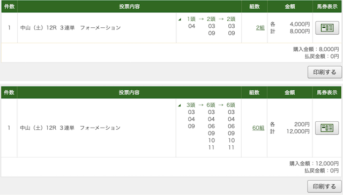Screen dimensions: 343x195
Task: Select the 馬券表示 header in the 8,000円 table
Action: point(327,6)
